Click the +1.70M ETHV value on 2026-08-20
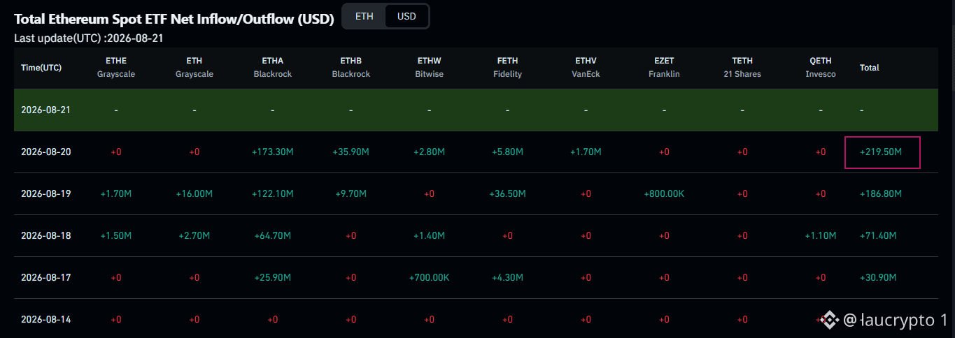This screenshot has height=338, width=955. 586,152
